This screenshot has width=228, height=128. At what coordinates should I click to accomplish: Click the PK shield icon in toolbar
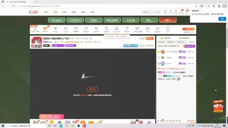pos(96,28)
